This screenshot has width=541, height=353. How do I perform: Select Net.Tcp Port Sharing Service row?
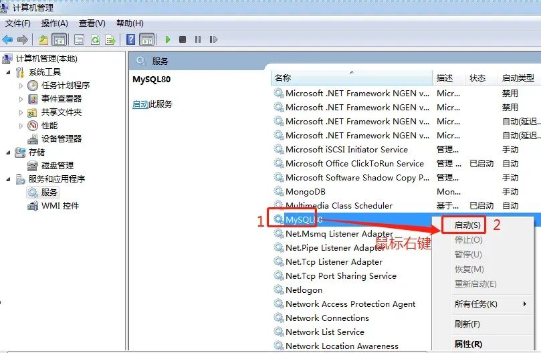pos(352,275)
